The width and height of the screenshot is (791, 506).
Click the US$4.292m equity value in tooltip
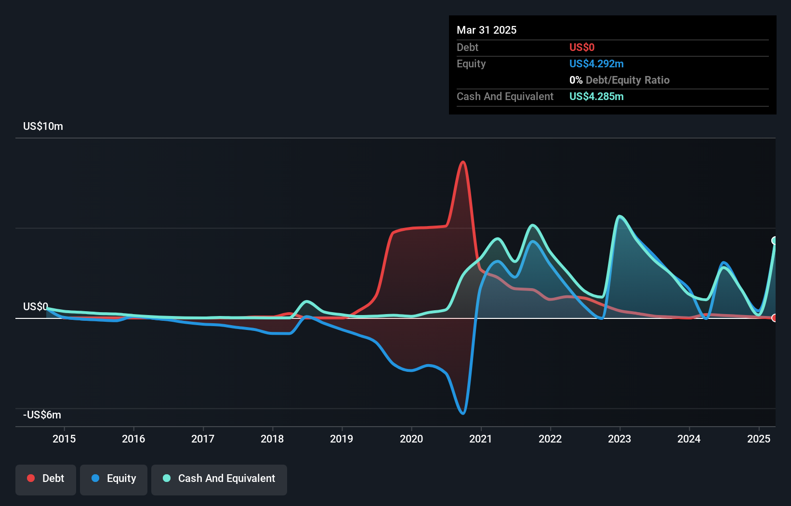596,63
